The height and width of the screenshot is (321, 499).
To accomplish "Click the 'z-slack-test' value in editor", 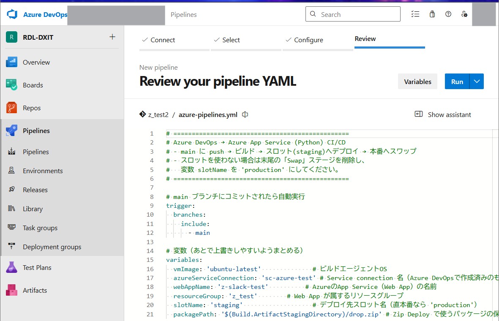I will pos(243,287).
